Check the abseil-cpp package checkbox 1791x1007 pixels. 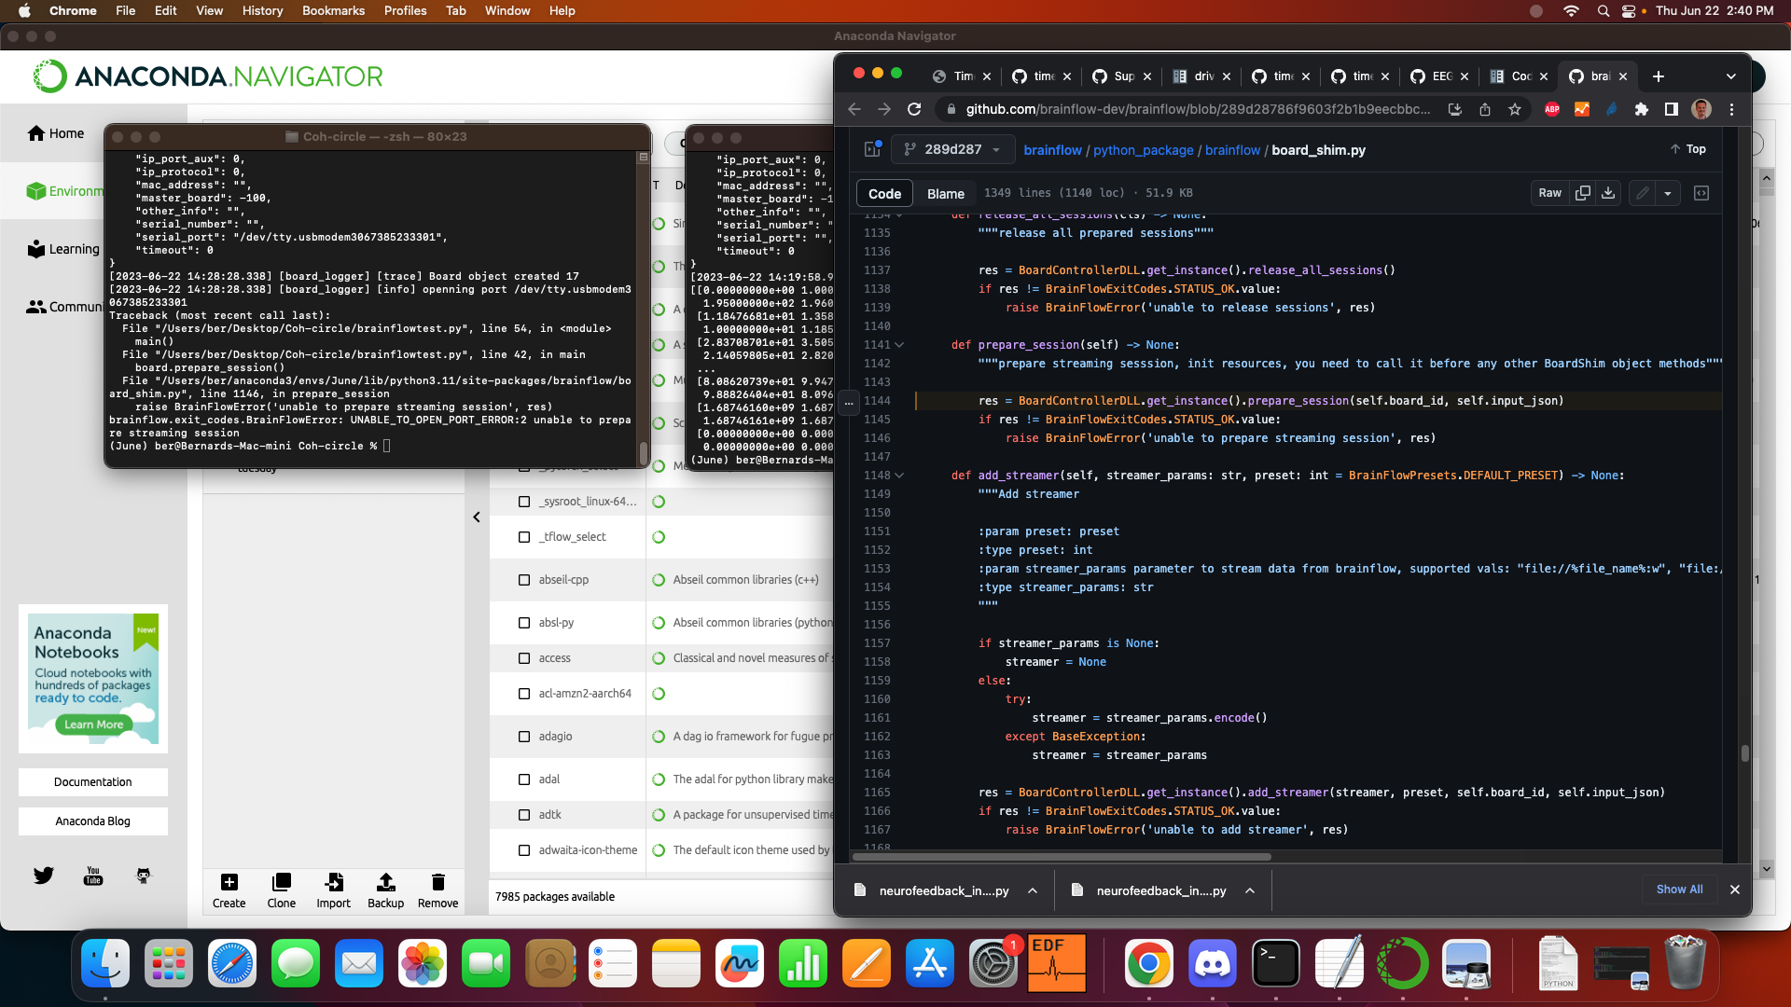523,579
